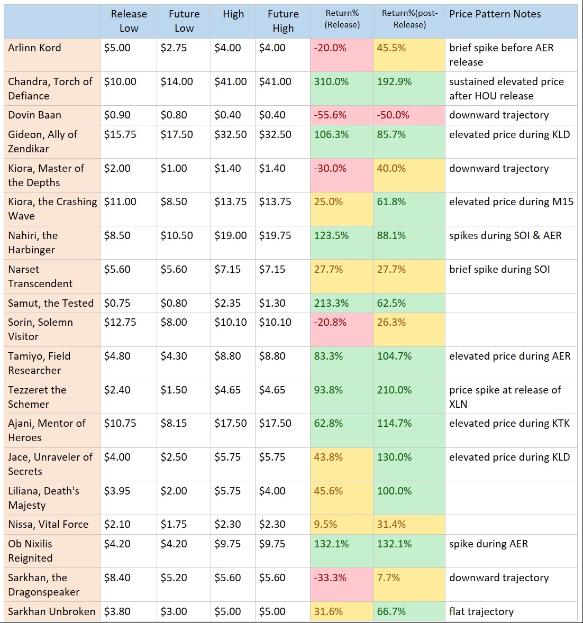Select Gideon's $15.75 release low cell
583x623 pixels.
120,135
